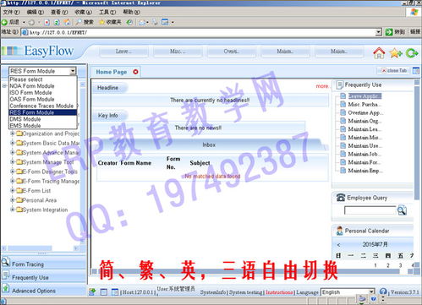The image size is (422, 305).
Task: Click the red more link
Action: tap(322, 86)
